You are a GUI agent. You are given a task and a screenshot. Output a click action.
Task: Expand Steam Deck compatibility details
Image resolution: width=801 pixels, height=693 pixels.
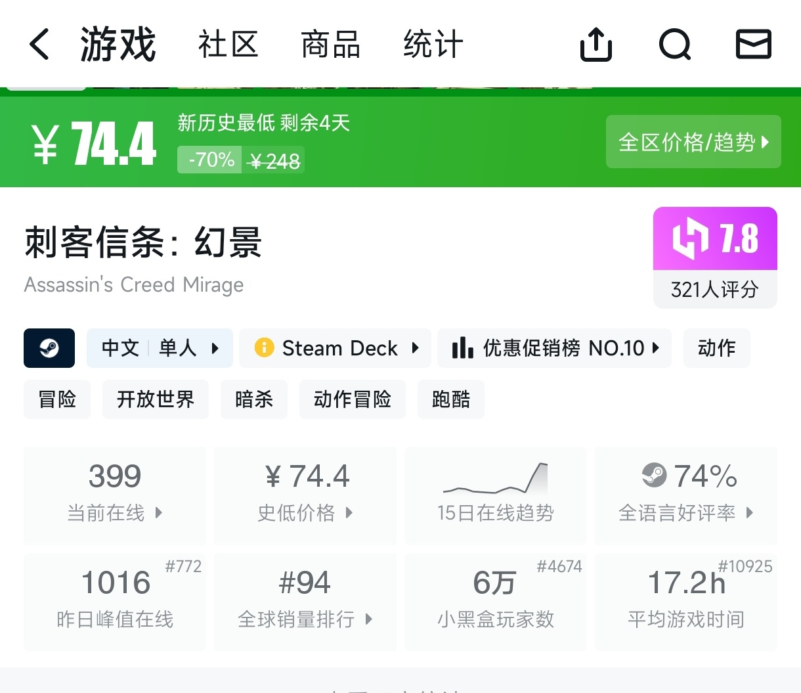pyautogui.click(x=335, y=348)
